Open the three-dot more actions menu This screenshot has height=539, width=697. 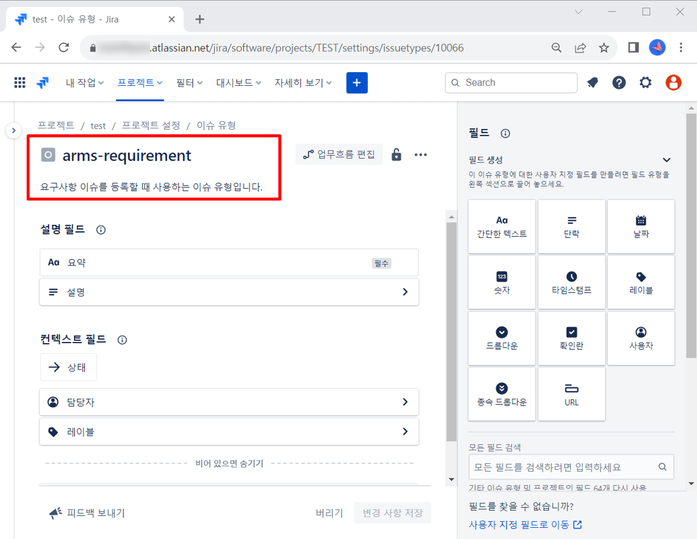421,154
